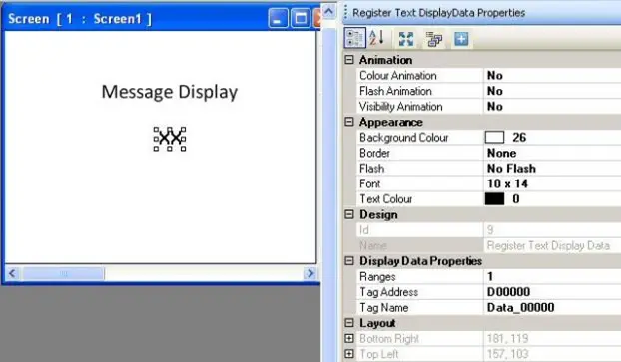
Task: Click the Screen1 horizontal scrollbar right arrow
Action: point(310,273)
